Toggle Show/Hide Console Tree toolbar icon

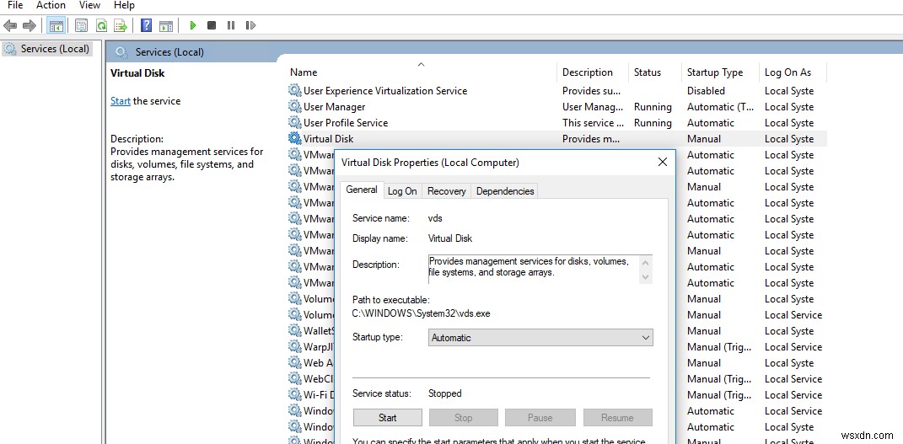point(56,25)
